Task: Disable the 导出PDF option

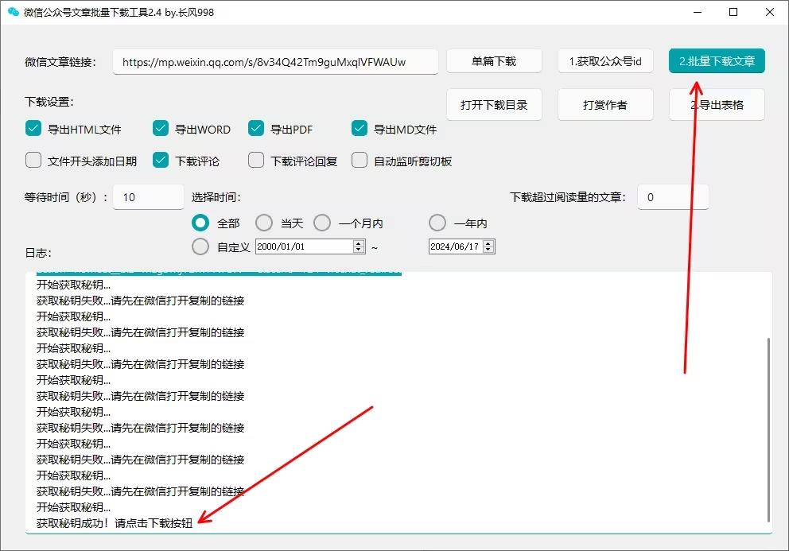Action: [x=256, y=129]
